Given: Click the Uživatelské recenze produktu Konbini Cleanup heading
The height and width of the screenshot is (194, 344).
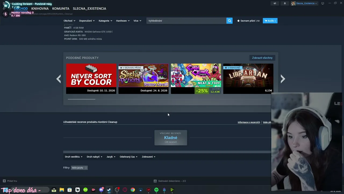Looking at the screenshot, I should tap(90, 122).
